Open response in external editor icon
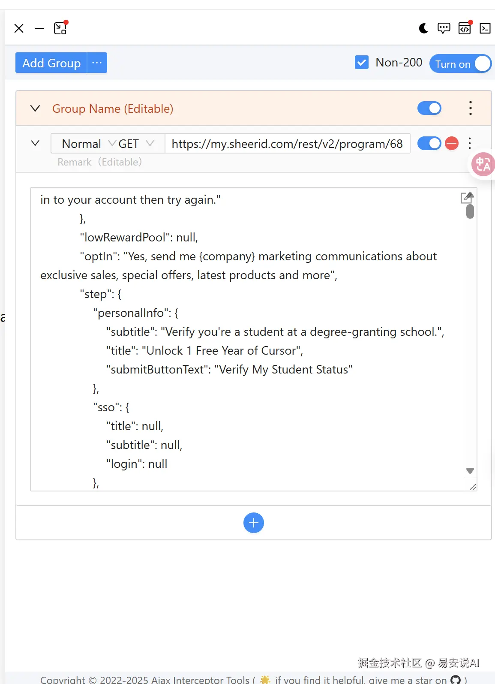The height and width of the screenshot is (684, 495). (467, 197)
